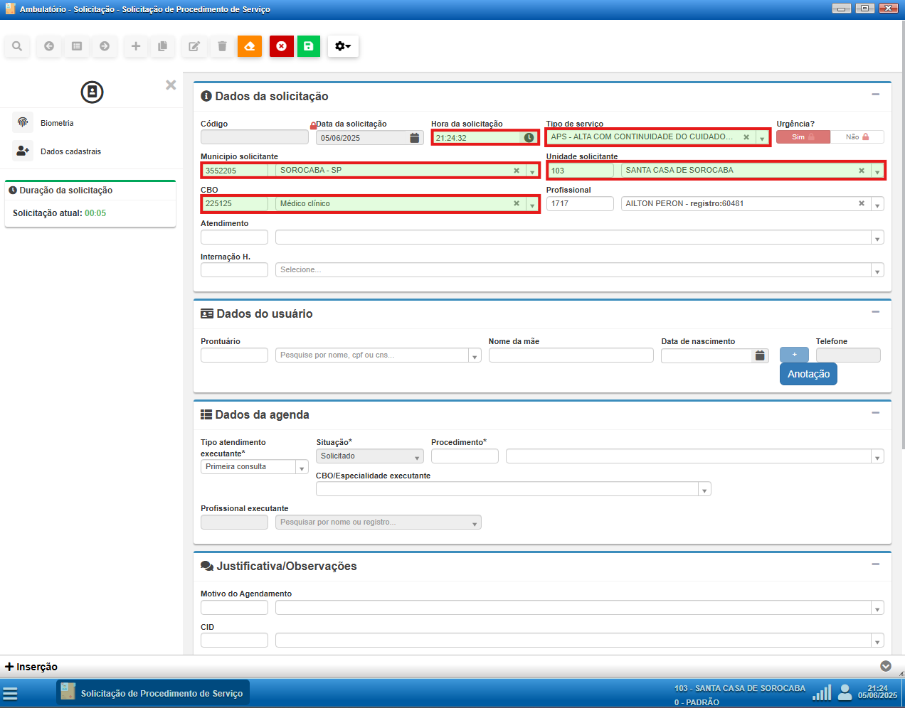Click the plus add-new toolbar icon
This screenshot has width=905, height=708.
[x=135, y=46]
